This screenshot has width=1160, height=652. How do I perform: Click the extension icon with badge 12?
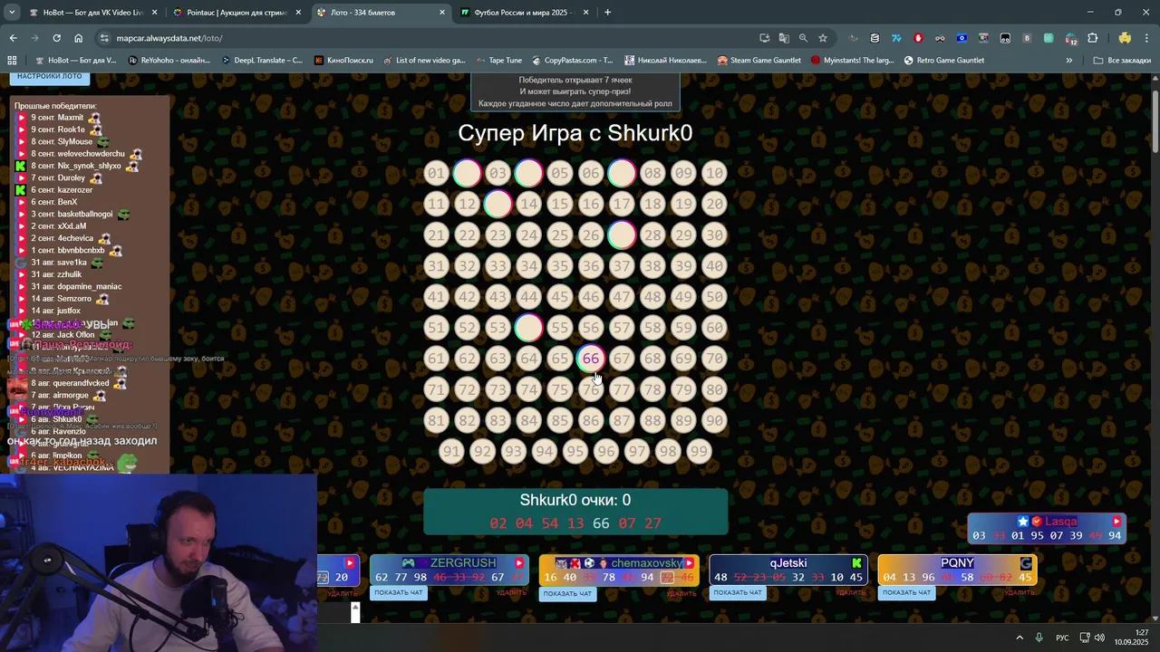1070,38
